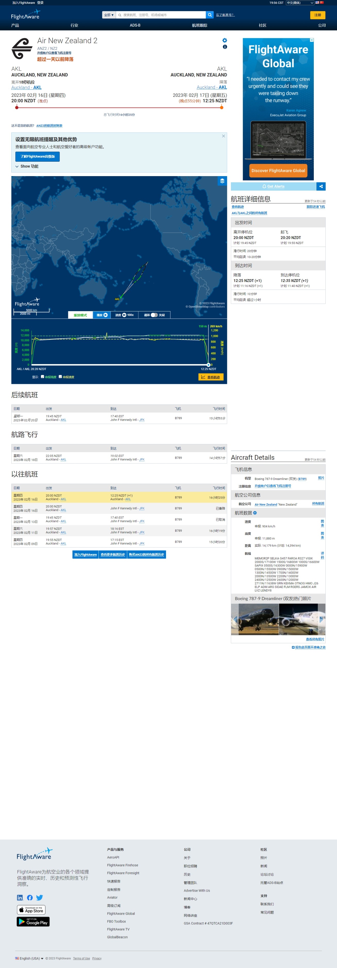
Task: Click the 查看所有照片 link
Action: click(315, 639)
